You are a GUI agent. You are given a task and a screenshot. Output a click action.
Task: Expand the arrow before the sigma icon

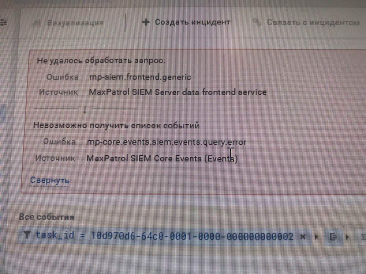pyautogui.click(x=347, y=237)
